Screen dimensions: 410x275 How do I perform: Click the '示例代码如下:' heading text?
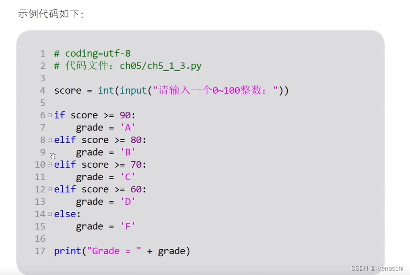pyautogui.click(x=51, y=14)
